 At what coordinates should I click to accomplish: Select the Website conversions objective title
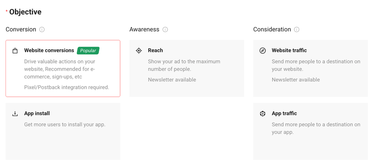point(49,50)
